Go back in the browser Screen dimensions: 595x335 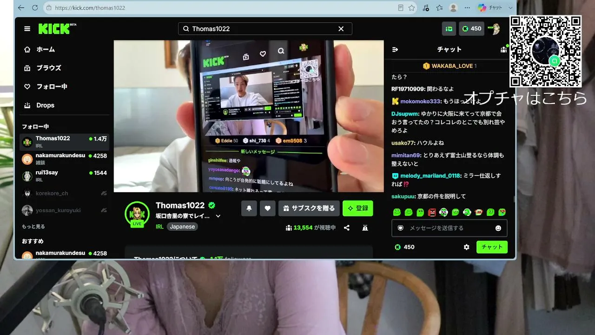coord(21,8)
